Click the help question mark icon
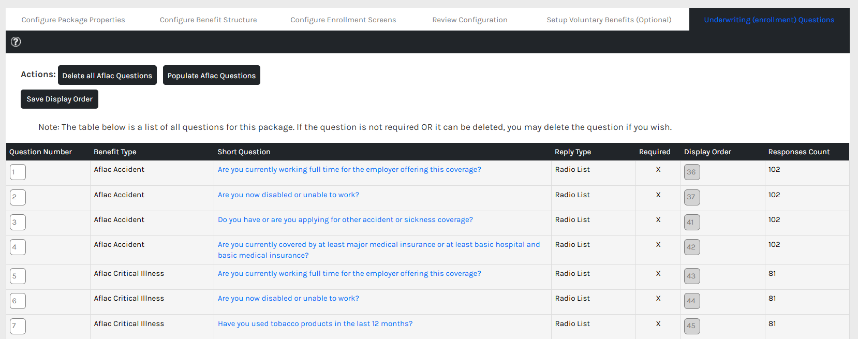This screenshot has height=339, width=858. (16, 42)
